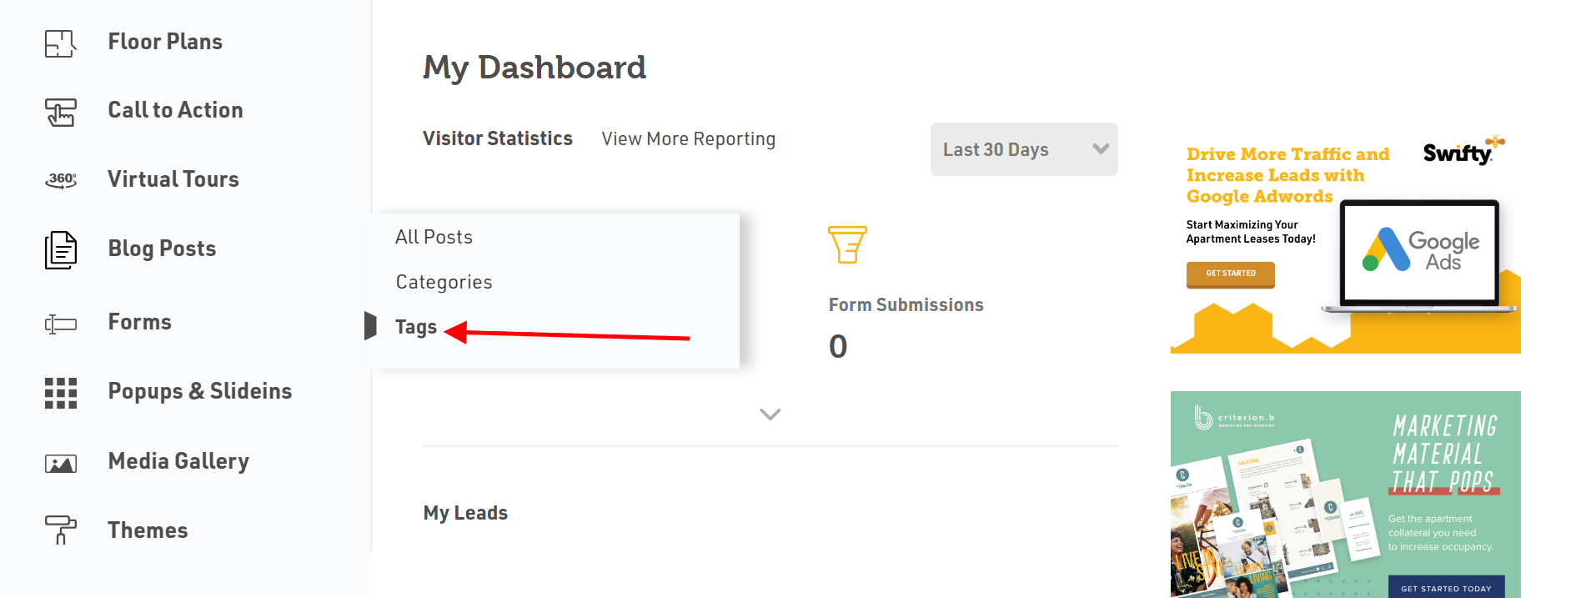
Task: Click the Google Ads laptop image
Action: (x=1419, y=253)
